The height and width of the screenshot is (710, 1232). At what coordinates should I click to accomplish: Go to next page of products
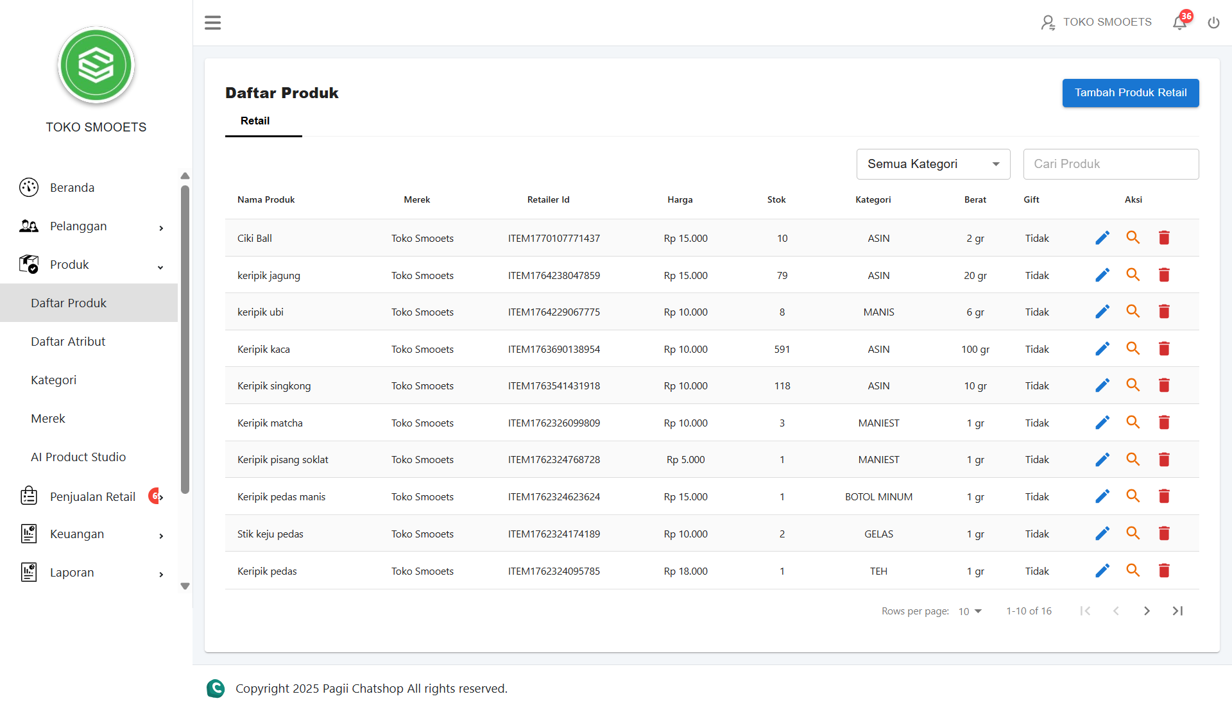(x=1147, y=611)
